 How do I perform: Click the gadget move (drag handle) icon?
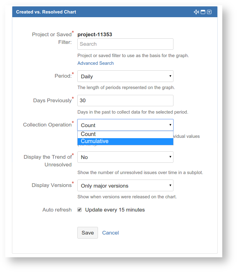click(196, 12)
